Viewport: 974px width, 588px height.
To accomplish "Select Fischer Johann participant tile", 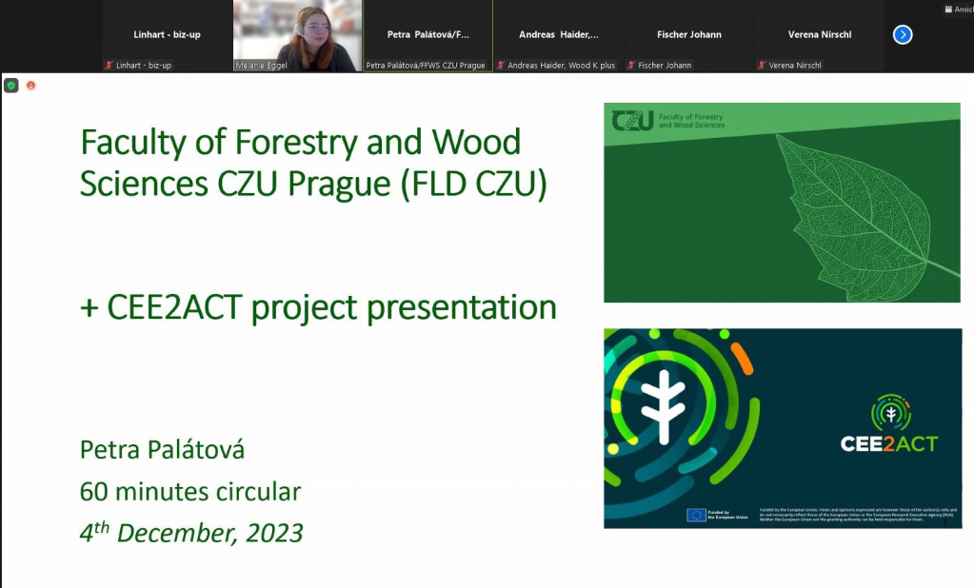I will [689, 35].
